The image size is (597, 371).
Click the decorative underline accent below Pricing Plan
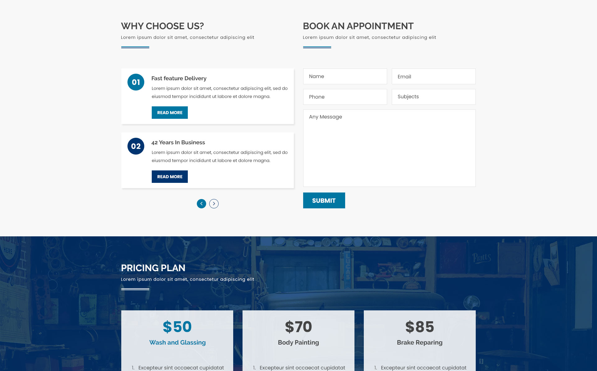[135, 288]
